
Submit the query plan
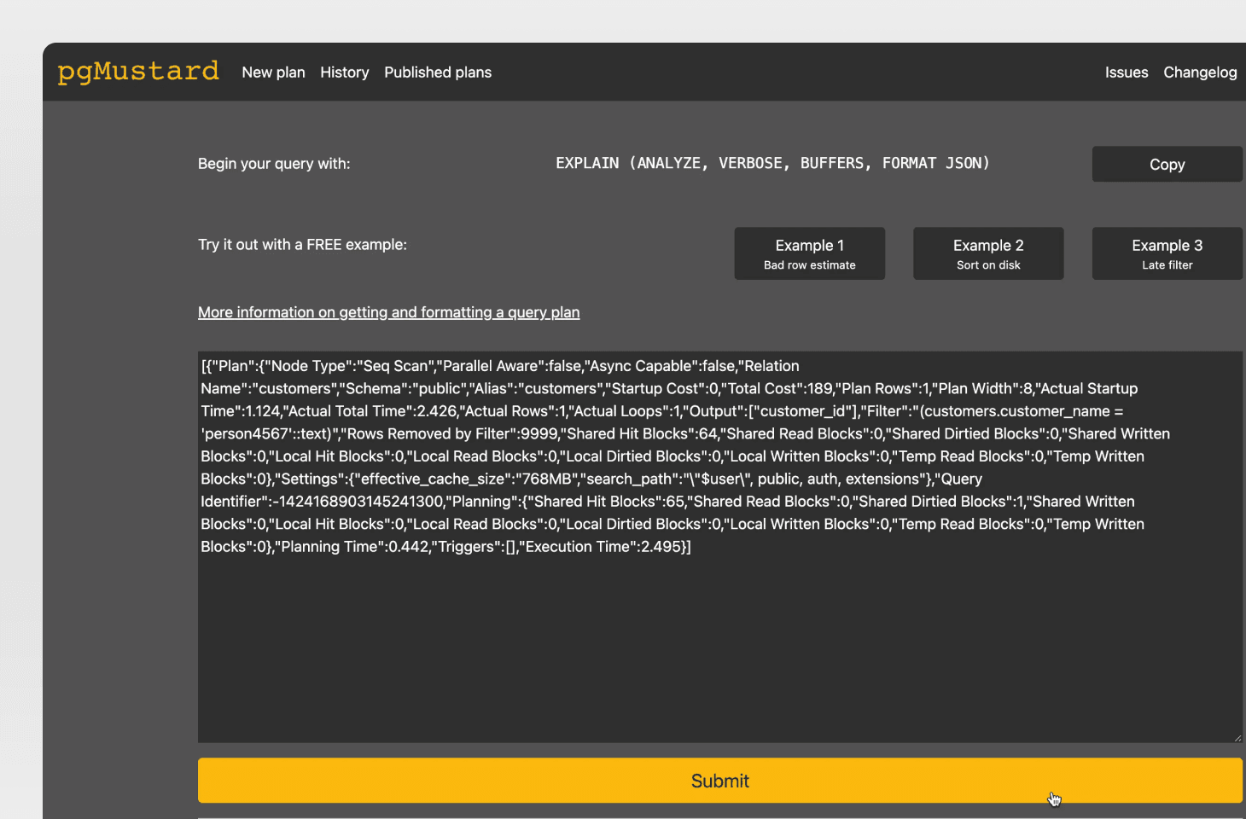pos(719,781)
